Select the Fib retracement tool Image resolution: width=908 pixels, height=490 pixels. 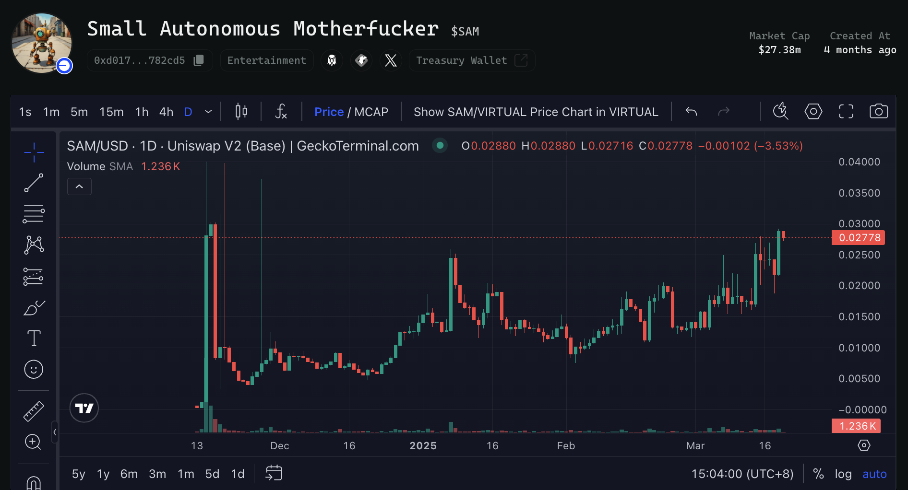pyautogui.click(x=34, y=214)
